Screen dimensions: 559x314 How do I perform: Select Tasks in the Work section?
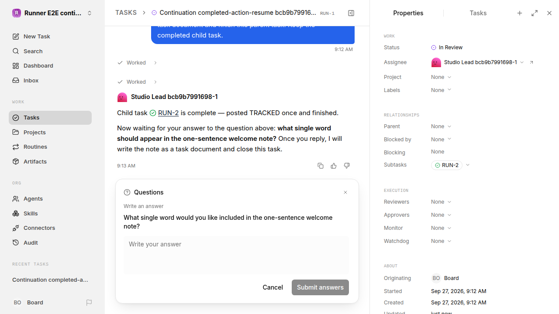point(50,117)
